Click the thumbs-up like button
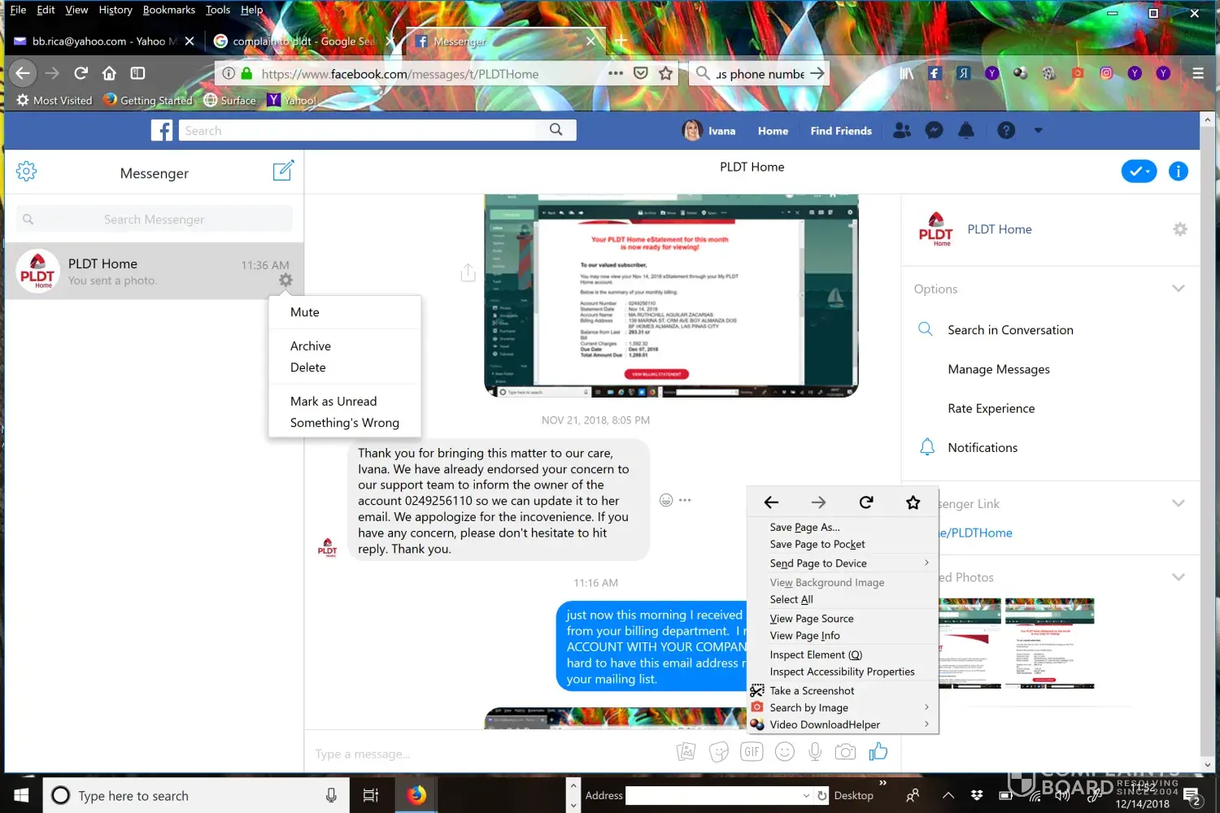The height and width of the screenshot is (813, 1220). click(878, 752)
